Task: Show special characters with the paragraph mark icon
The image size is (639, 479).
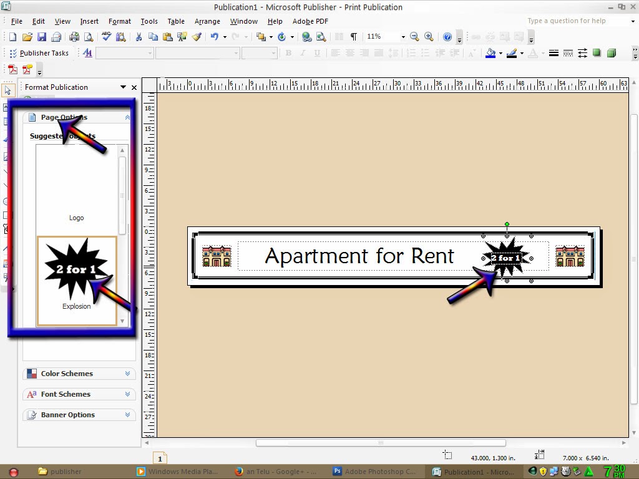Action: click(x=353, y=36)
